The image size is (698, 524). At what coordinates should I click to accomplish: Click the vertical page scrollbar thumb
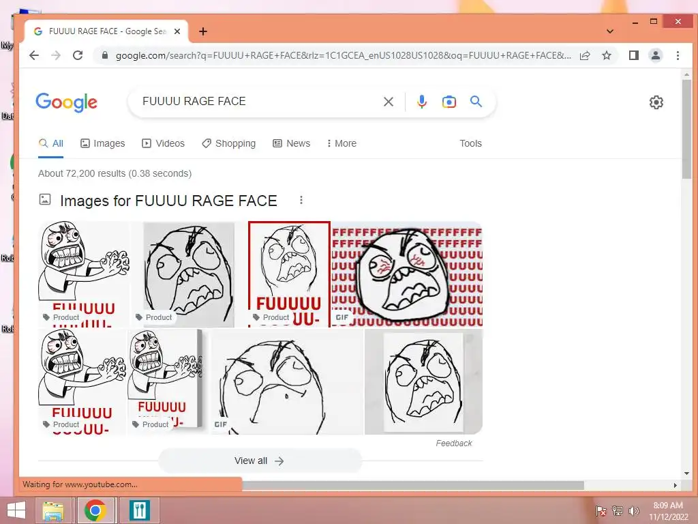[686, 129]
